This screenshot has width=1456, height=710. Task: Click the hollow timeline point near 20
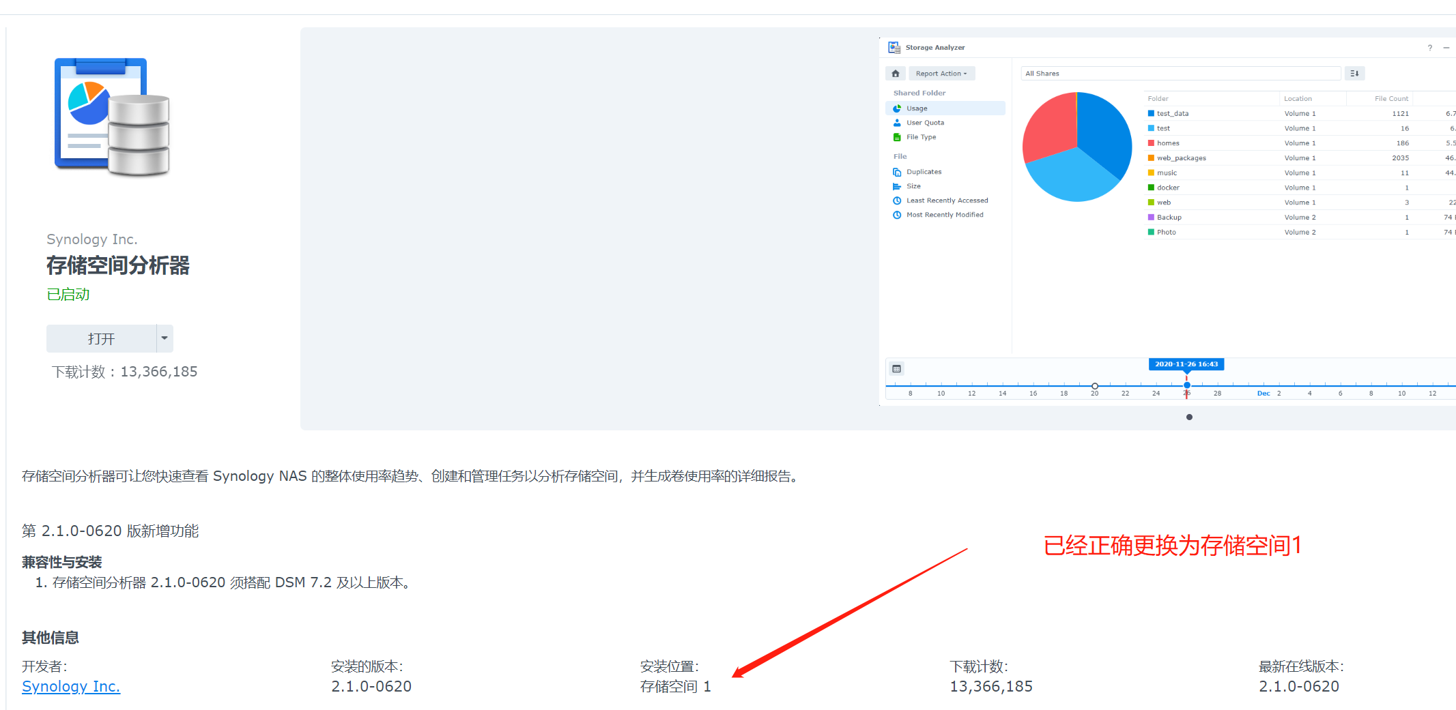point(1095,386)
